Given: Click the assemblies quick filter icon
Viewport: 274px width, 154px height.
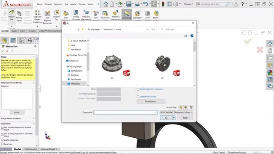Looking at the screenshot, I should [185, 107].
